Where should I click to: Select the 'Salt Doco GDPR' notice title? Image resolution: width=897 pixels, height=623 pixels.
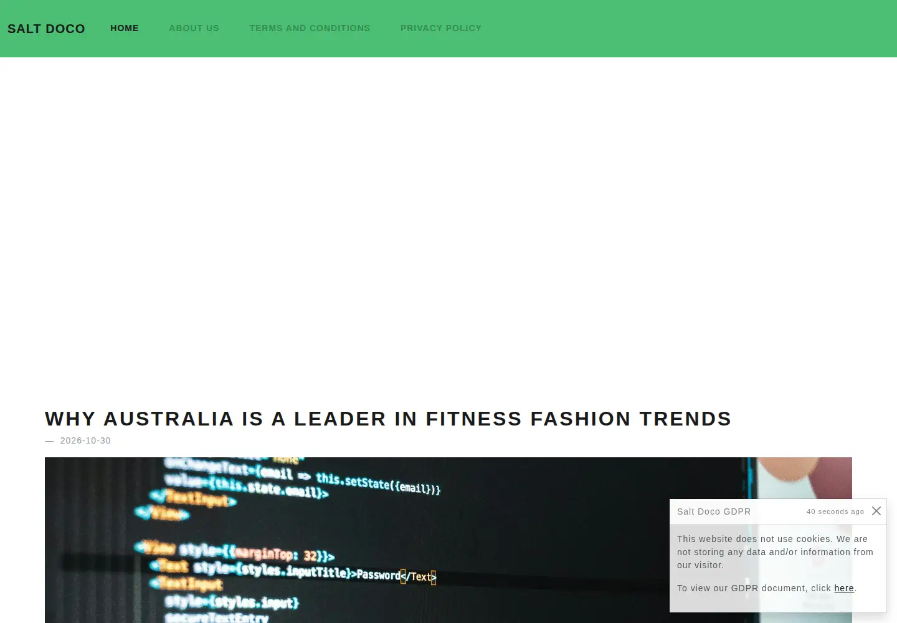[x=714, y=511]
